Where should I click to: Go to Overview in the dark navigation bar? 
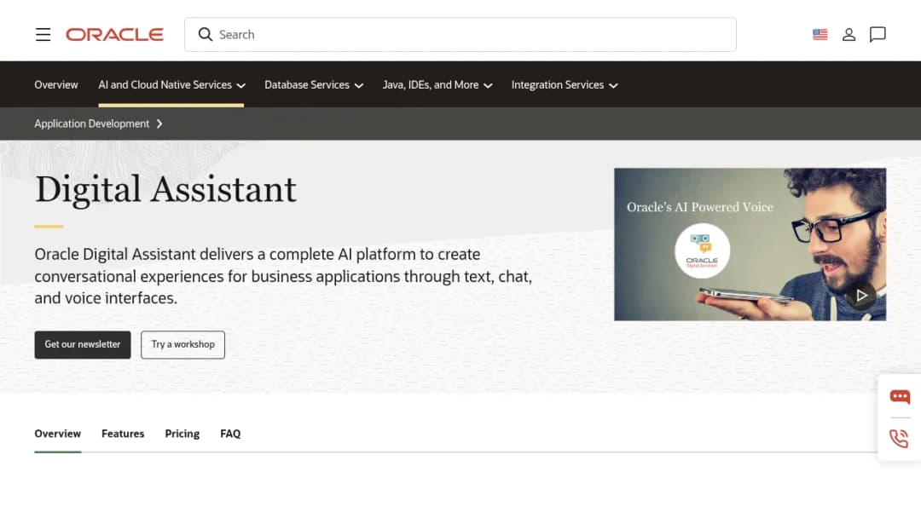point(55,85)
